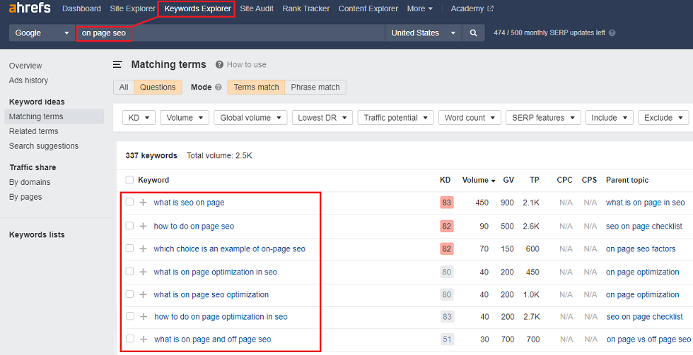Open the SERP features filter dropdown

click(543, 118)
